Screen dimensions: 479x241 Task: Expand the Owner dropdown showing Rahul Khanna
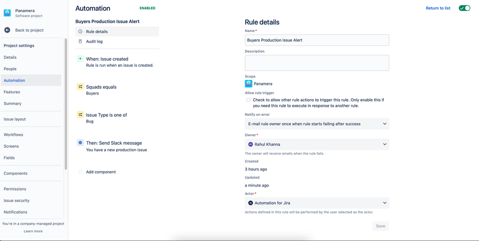coord(317,144)
